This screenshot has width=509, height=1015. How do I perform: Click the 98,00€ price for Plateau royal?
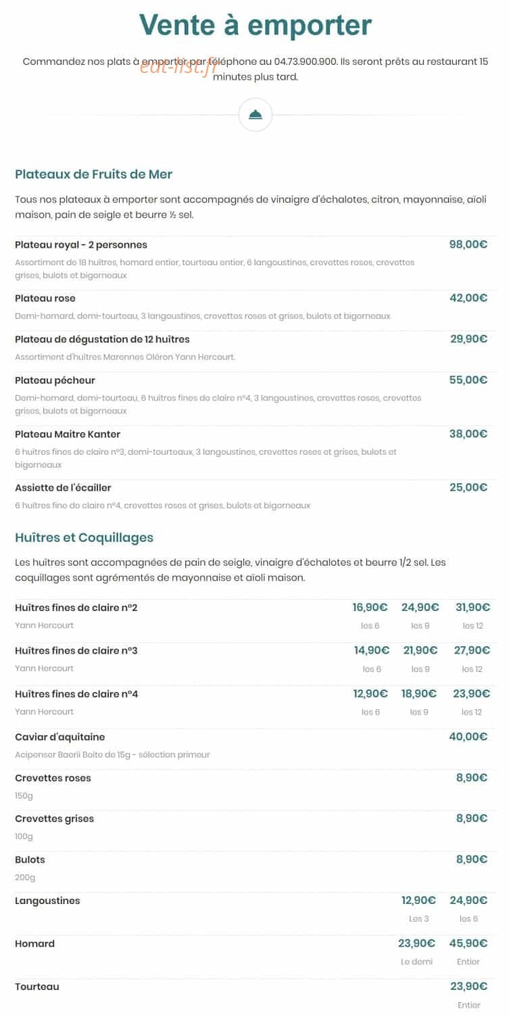pyautogui.click(x=468, y=244)
